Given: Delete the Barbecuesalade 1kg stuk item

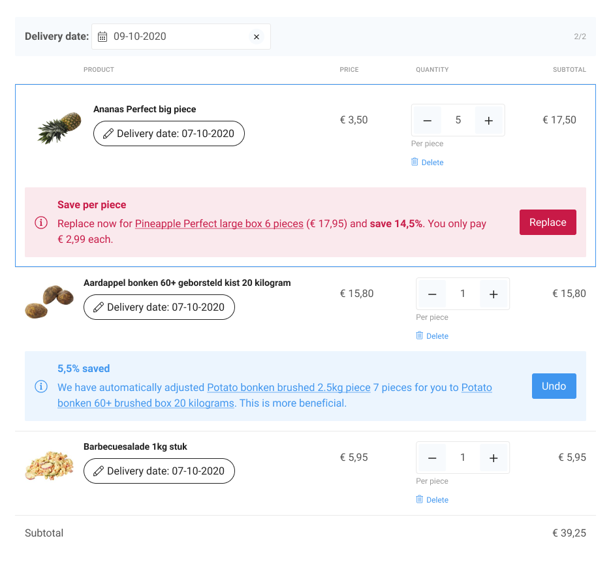Looking at the screenshot, I should point(432,500).
